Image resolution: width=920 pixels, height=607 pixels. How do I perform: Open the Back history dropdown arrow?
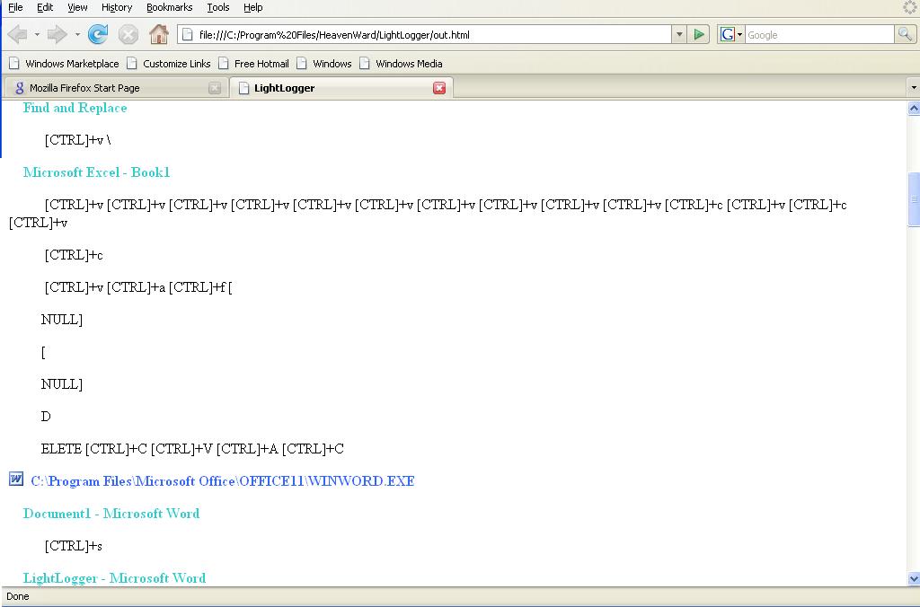click(x=37, y=35)
